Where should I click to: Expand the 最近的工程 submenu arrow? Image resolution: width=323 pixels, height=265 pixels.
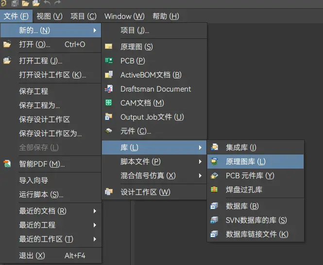(95, 225)
